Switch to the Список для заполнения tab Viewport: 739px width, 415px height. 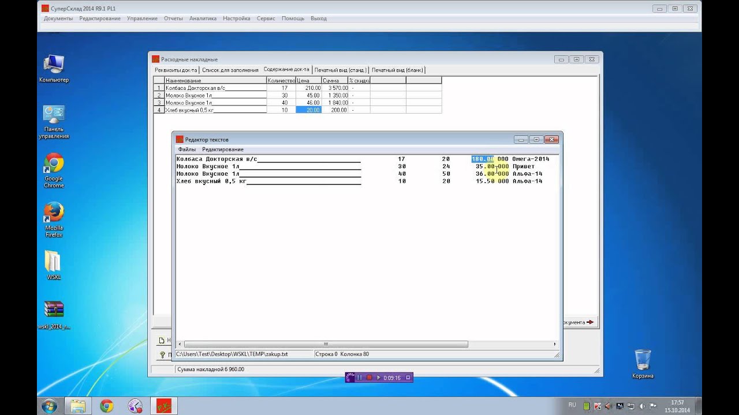(x=230, y=70)
